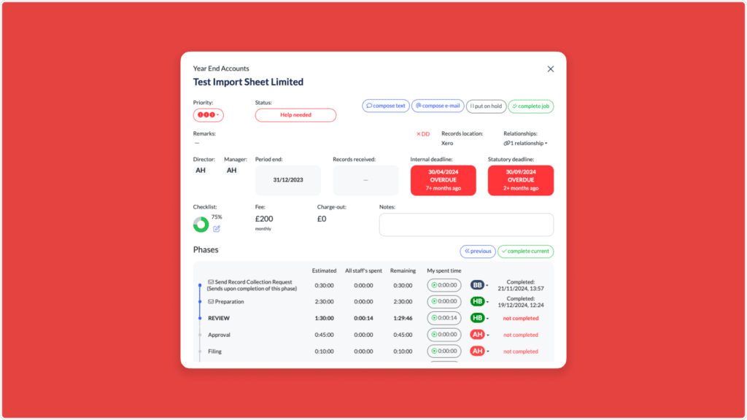This screenshot has width=747, height=420.
Task: Open BB assignee dropdown for first phase
Action: click(479, 285)
